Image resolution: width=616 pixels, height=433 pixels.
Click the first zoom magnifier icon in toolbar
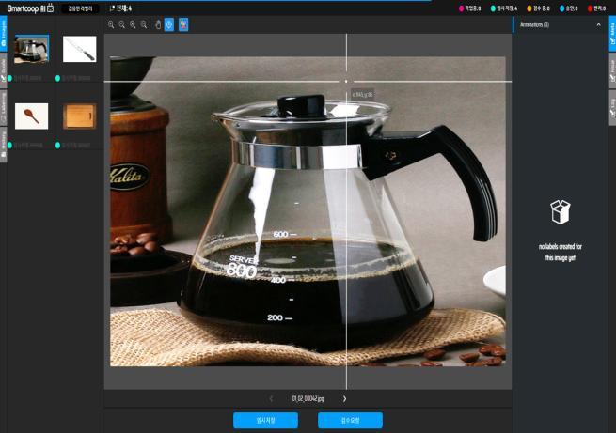111,24
